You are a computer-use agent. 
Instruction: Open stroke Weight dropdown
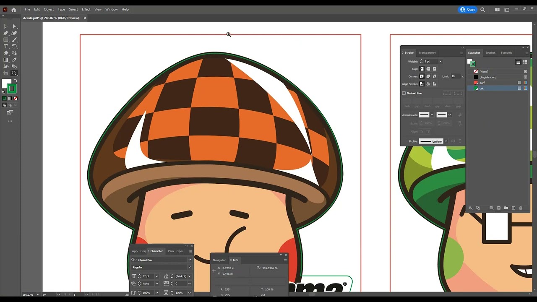pyautogui.click(x=440, y=61)
